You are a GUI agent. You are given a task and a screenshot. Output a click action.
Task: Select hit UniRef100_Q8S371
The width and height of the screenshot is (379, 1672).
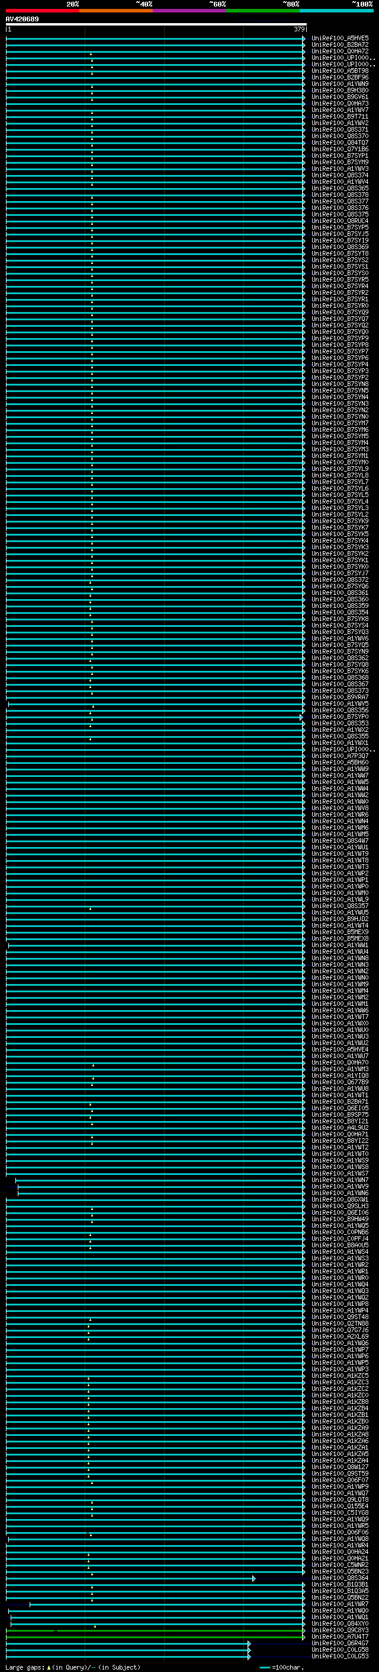(340, 129)
